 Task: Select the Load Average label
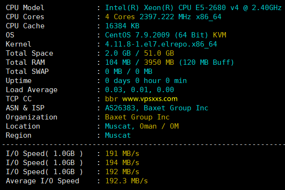[32, 90]
